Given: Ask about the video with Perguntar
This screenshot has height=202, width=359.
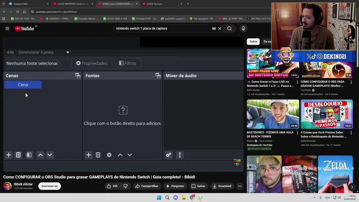Looking at the screenshot, I should (175, 186).
